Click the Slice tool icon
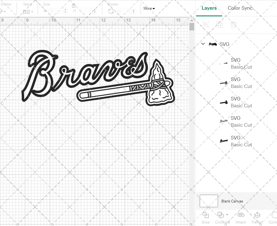 tap(206, 215)
